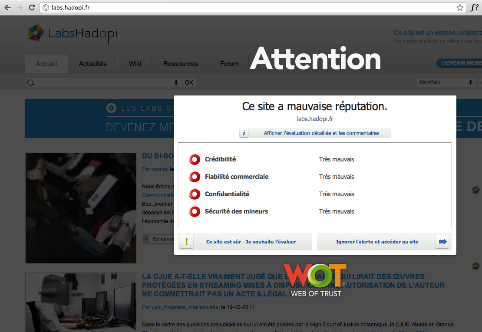This screenshot has width=482, height=332.
Task: Activate voice search microphone in search box
Action: (x=176, y=82)
